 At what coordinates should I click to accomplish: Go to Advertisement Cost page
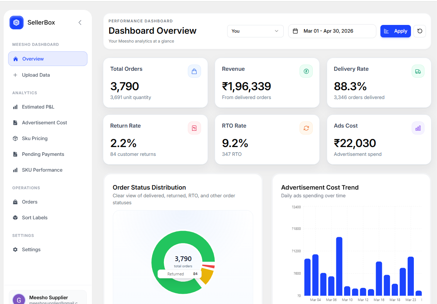[x=48, y=122]
